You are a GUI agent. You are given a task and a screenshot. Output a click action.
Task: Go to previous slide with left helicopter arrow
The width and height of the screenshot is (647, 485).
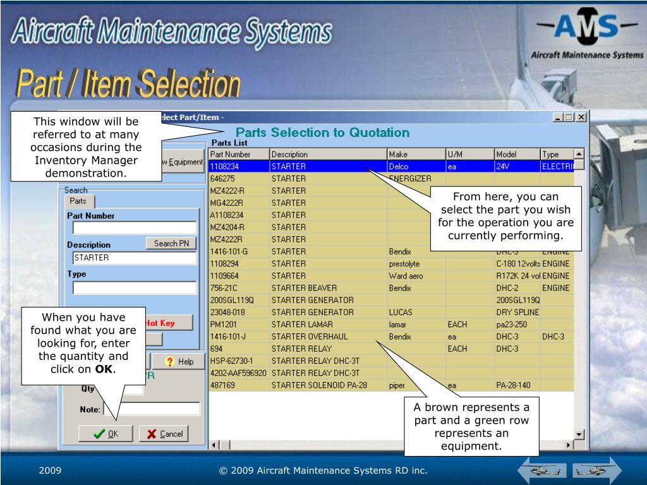coord(541,470)
